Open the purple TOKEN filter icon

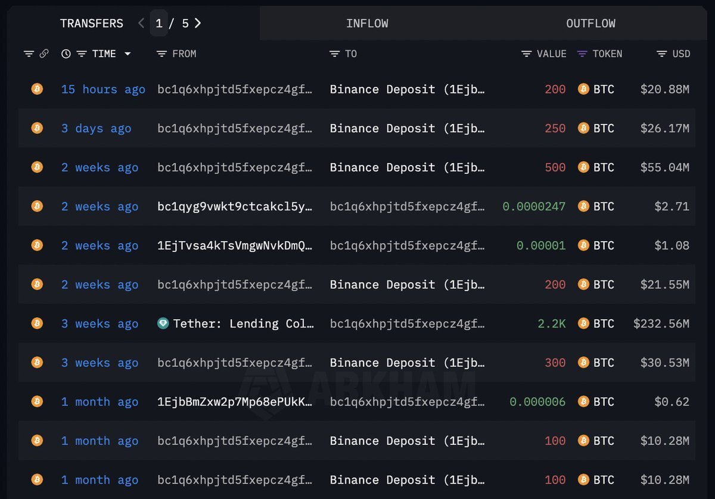[582, 54]
